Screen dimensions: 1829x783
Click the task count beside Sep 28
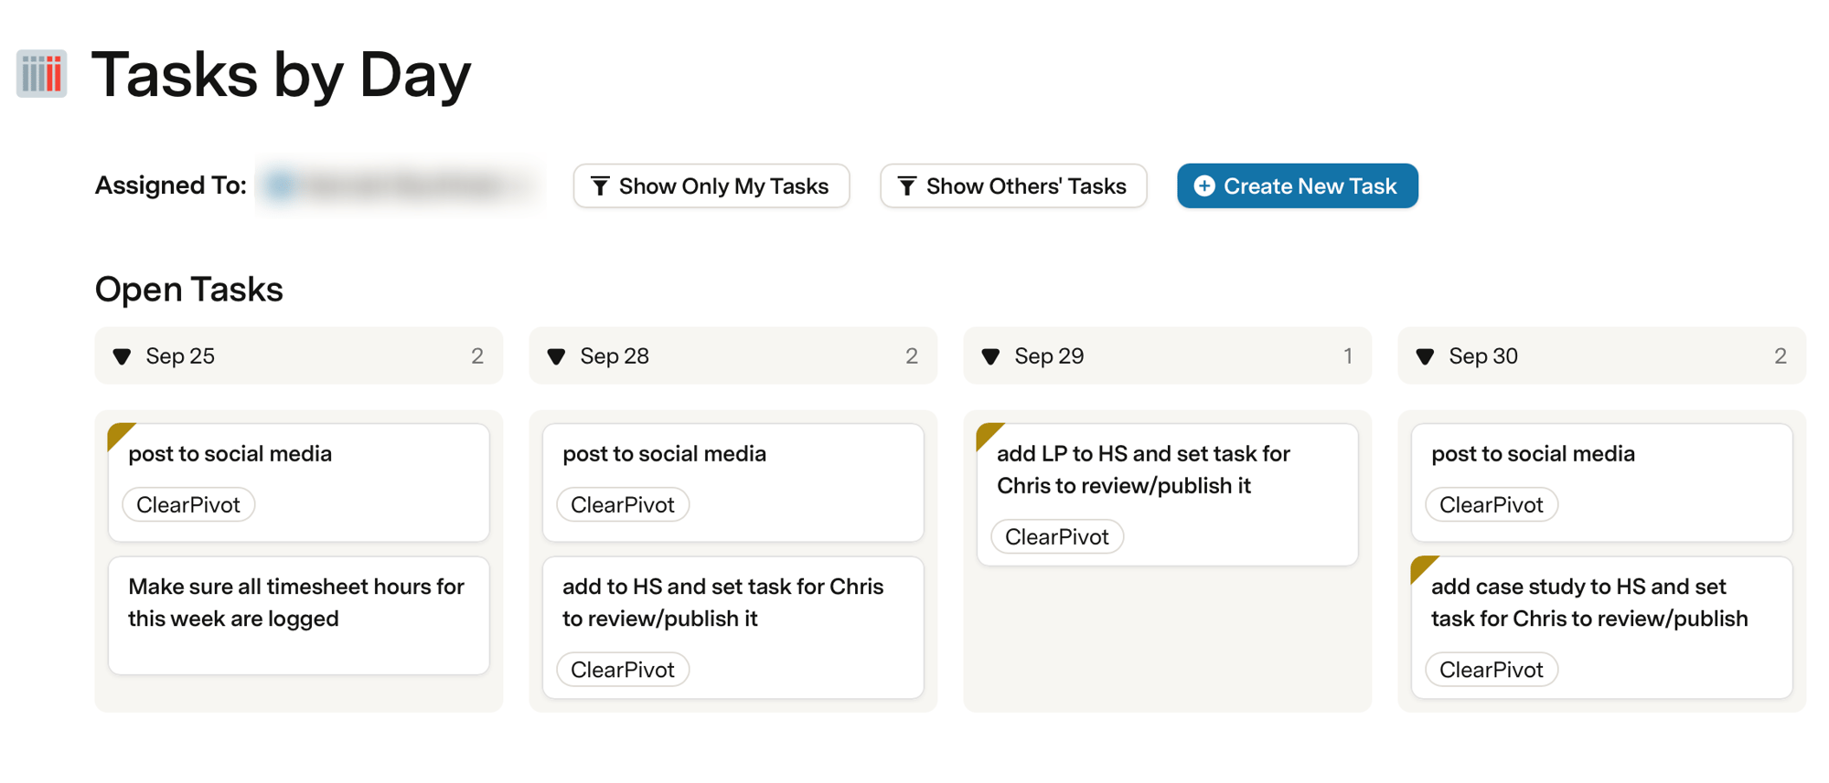coord(912,356)
